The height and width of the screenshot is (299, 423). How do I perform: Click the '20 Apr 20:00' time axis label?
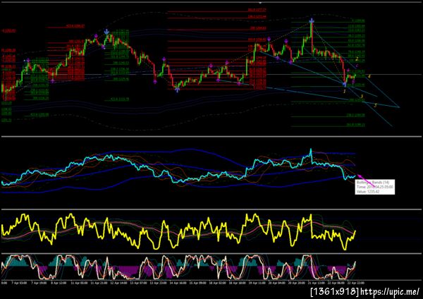pyautogui.click(x=298, y=283)
